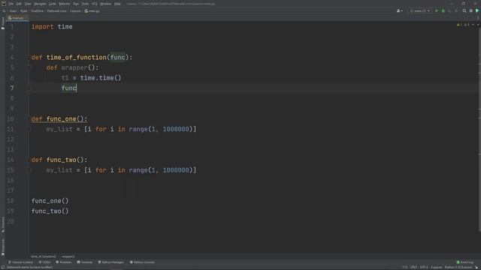
Task: Open IDE settings gear icon in toolbar
Action: coord(471,10)
